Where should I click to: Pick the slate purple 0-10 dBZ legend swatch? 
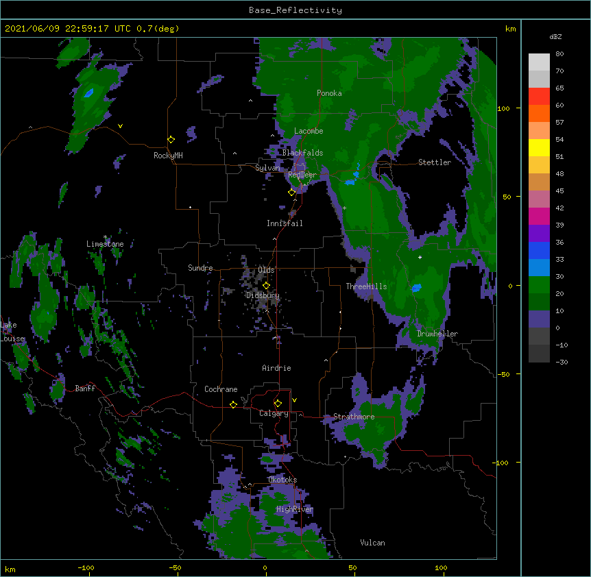point(539,319)
